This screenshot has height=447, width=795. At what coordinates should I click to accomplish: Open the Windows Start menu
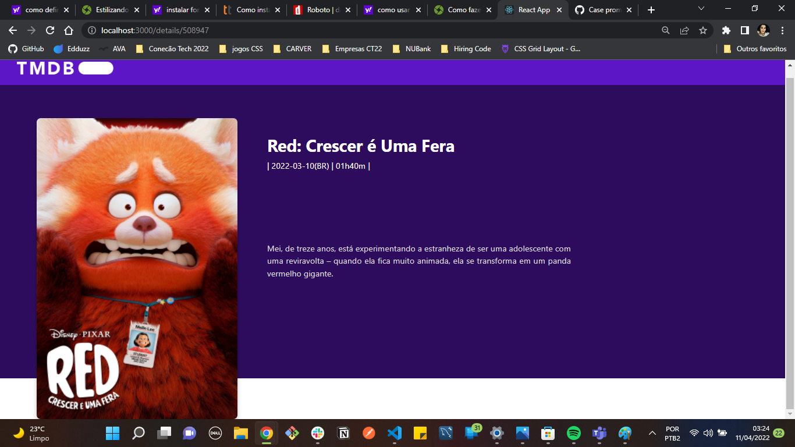click(x=112, y=433)
